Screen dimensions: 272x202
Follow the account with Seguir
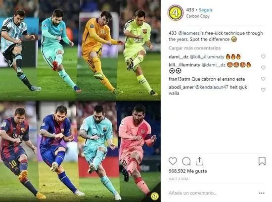pos(206,10)
